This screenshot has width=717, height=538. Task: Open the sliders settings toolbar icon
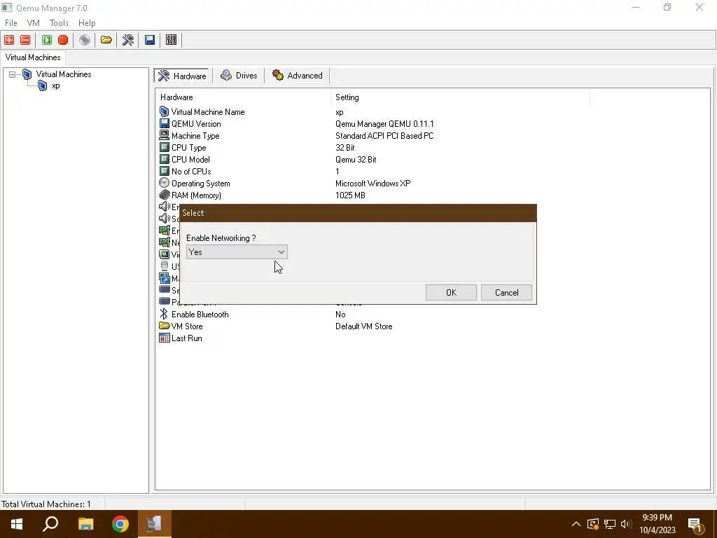(x=171, y=40)
